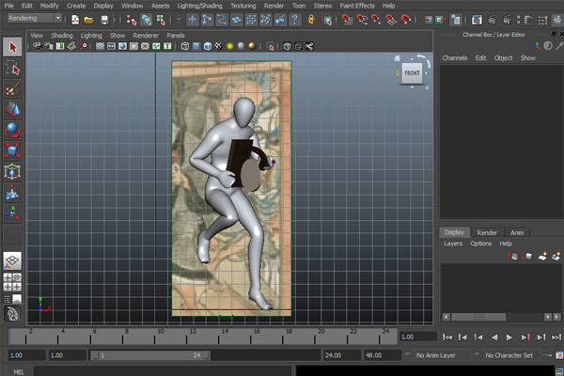
Task: Activate the Paint Selection brush tool
Action: (12, 89)
